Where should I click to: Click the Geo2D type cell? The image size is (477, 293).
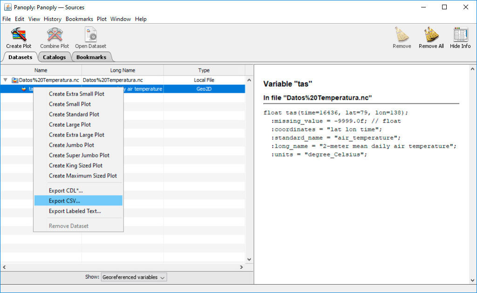pos(204,89)
